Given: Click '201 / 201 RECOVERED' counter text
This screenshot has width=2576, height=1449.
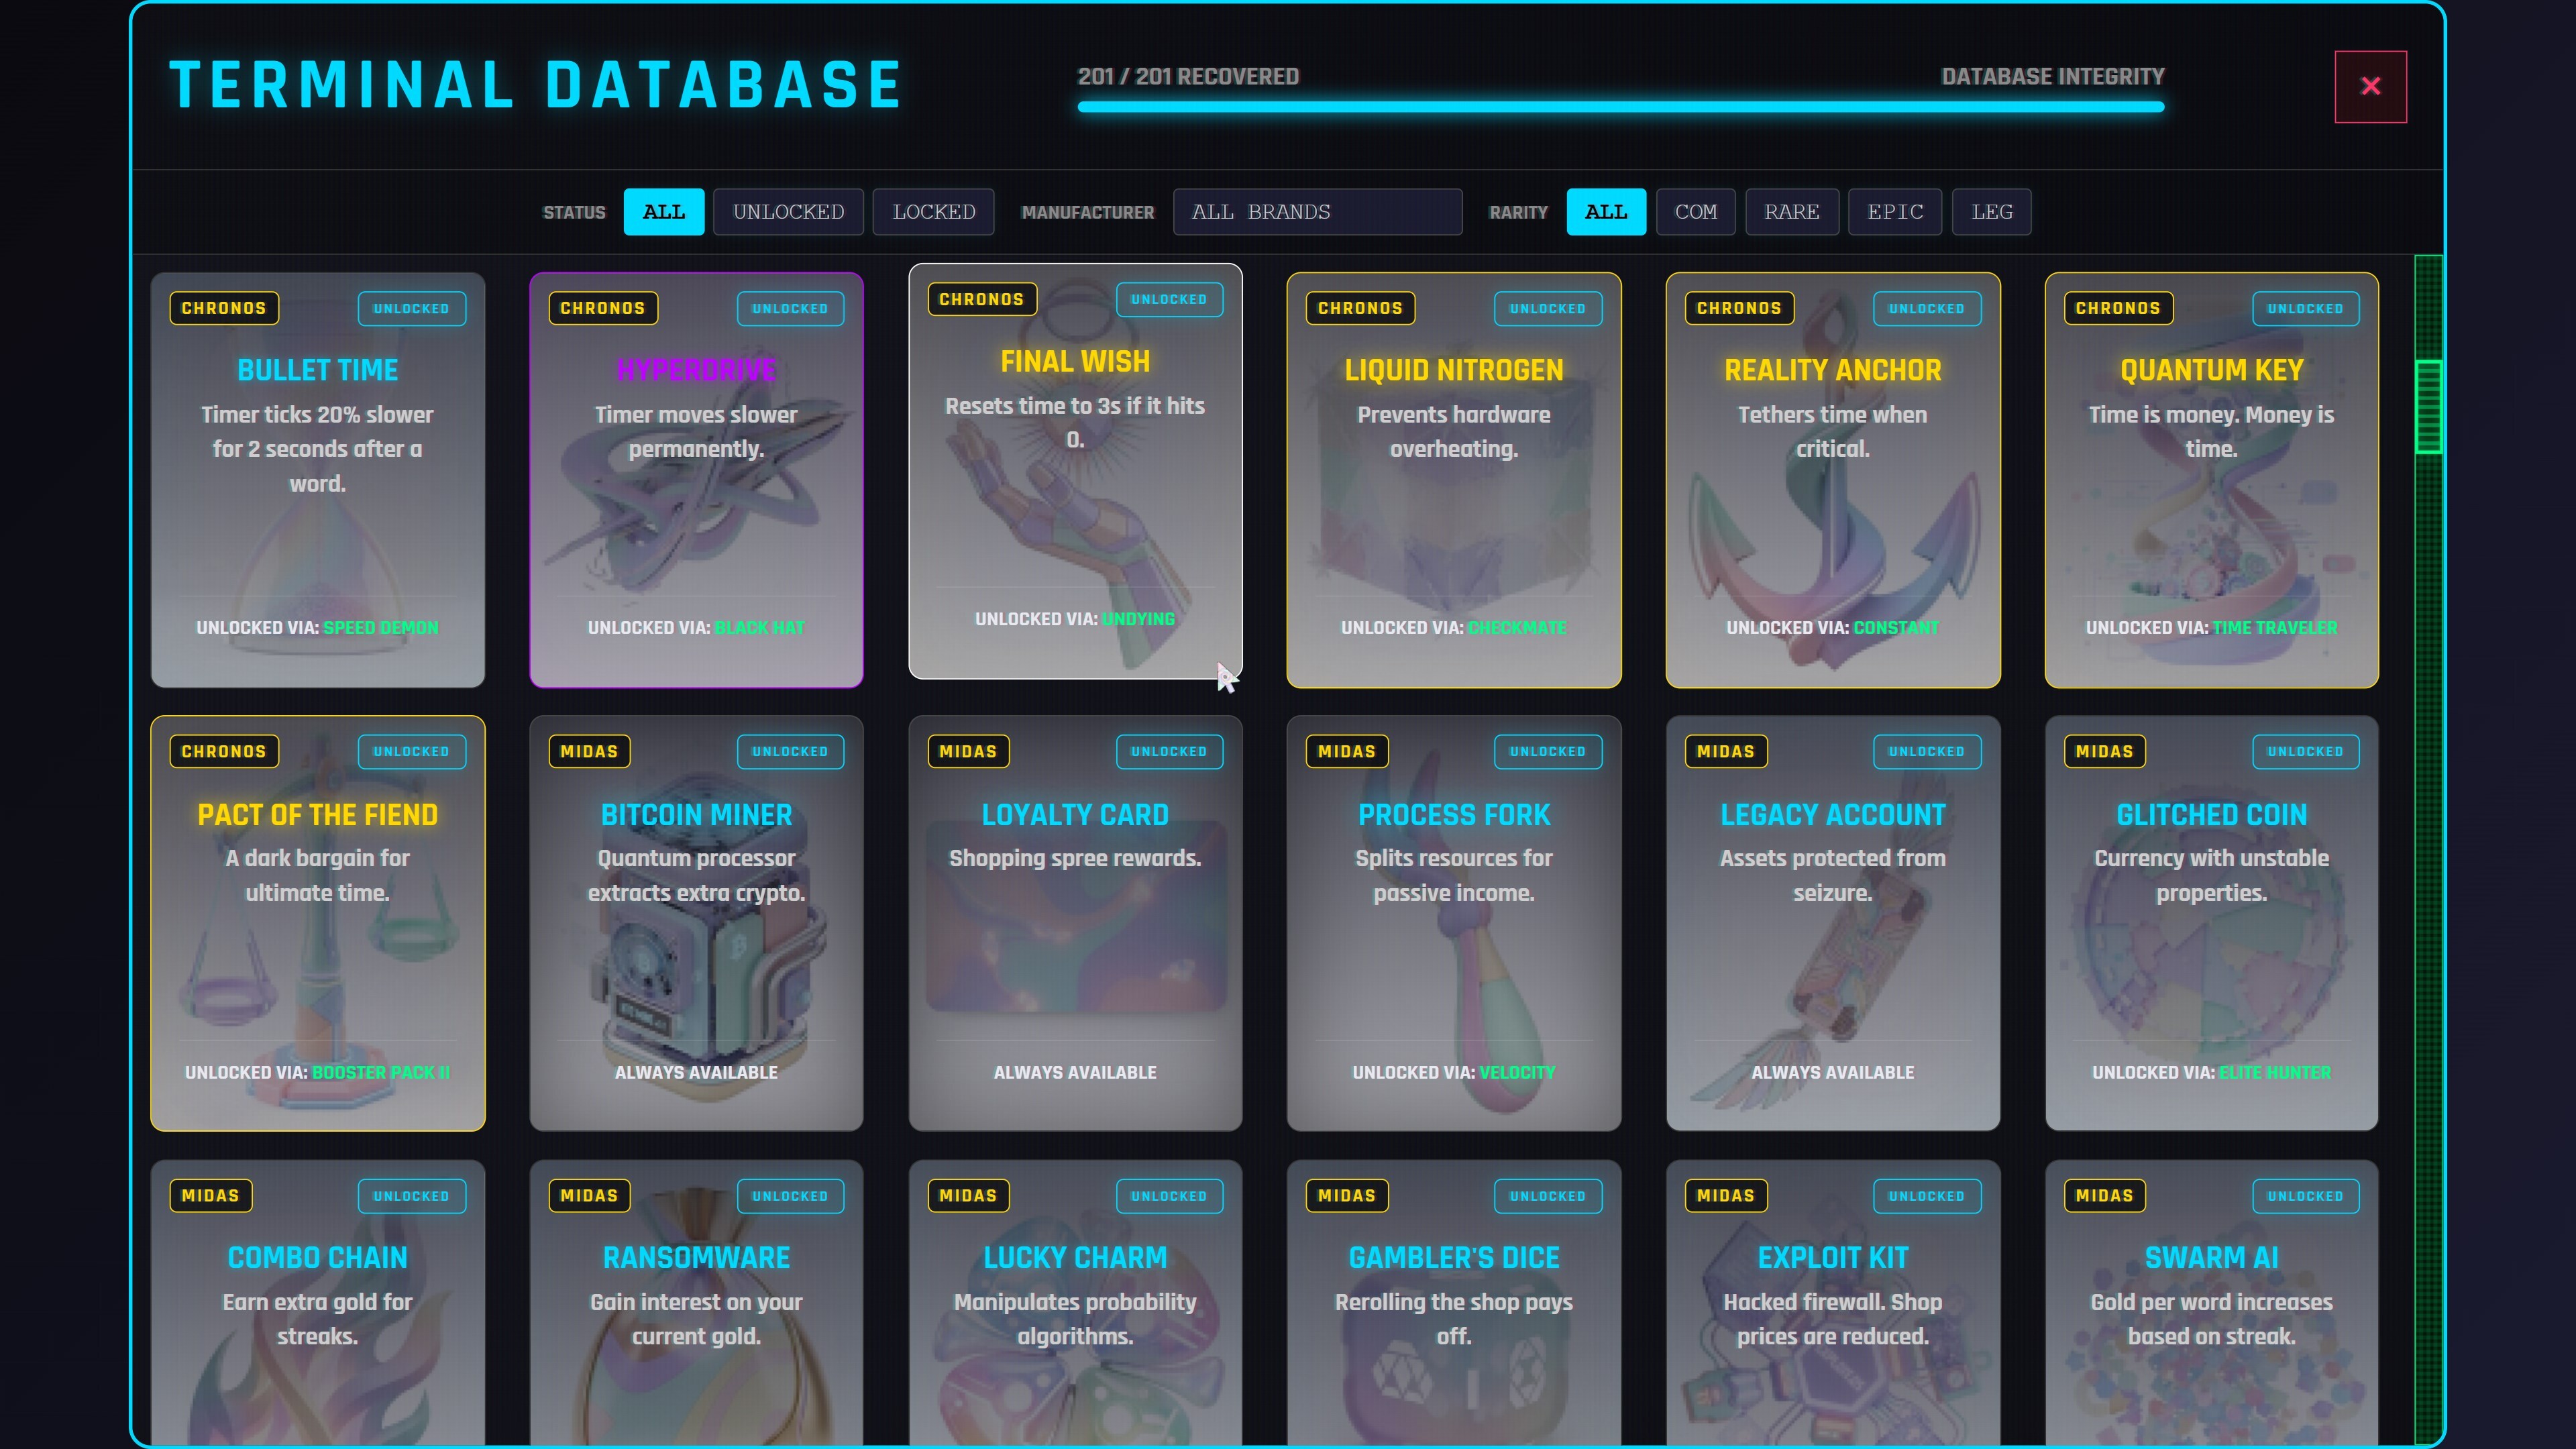Looking at the screenshot, I should pos(1188,77).
